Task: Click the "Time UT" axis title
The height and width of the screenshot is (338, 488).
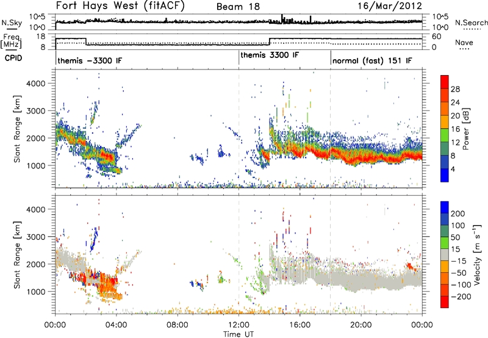Action: click(x=239, y=334)
